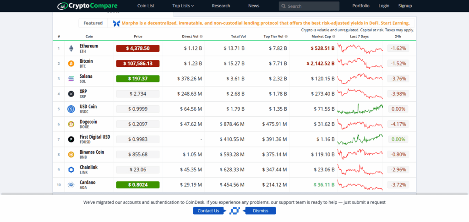Open Cardano 7-day sparkline chart
This screenshot has width=469, height=222.
pos(360,185)
